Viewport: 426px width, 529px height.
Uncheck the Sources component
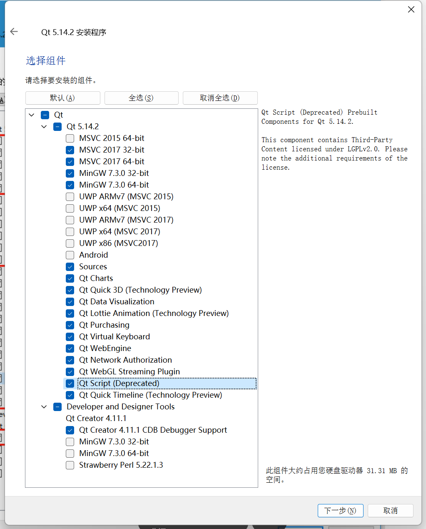coord(70,266)
